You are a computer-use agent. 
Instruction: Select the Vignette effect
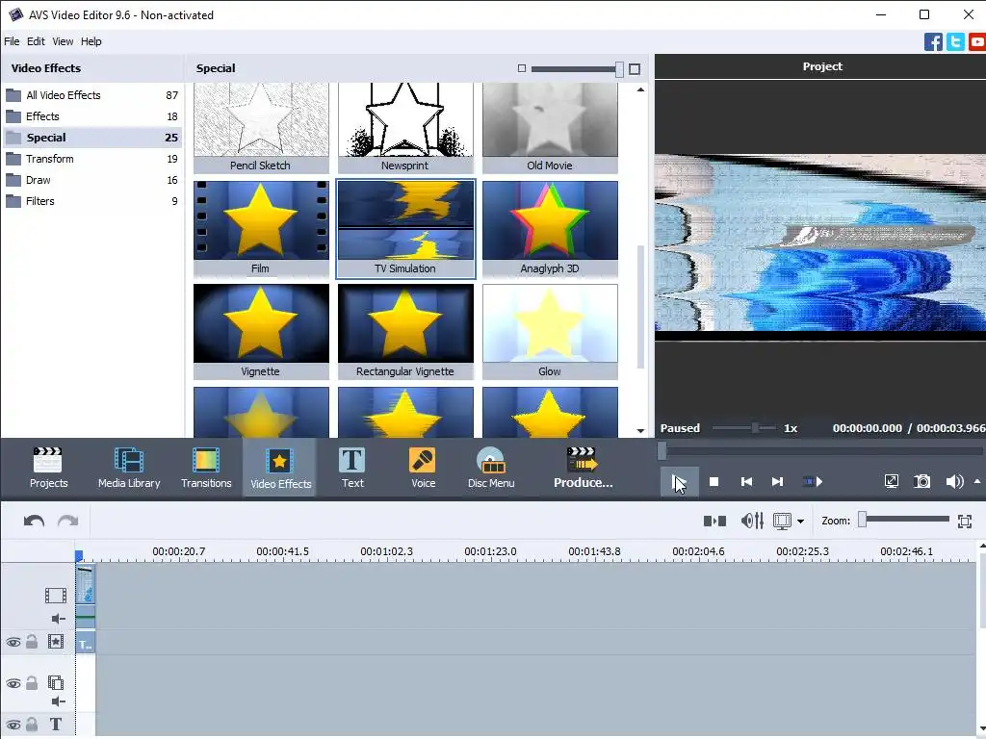click(x=261, y=332)
